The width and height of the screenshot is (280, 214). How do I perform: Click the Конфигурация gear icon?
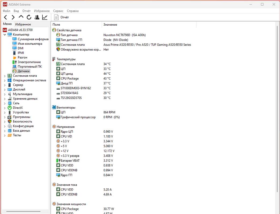pos(10,126)
